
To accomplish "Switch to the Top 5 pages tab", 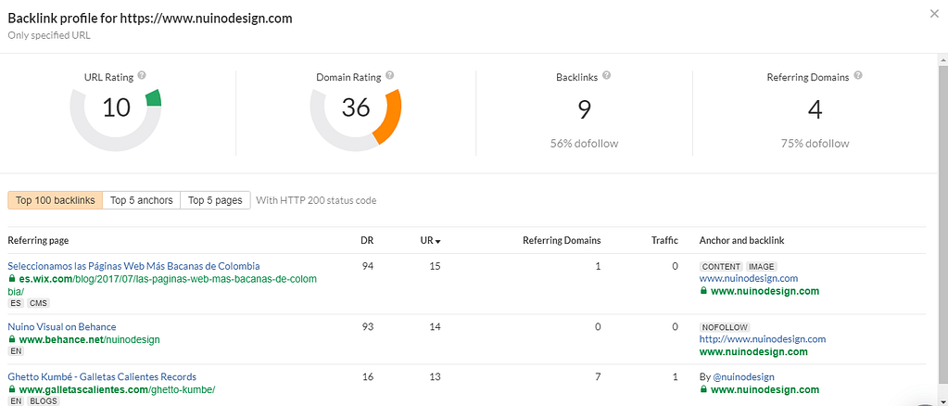I will tap(215, 200).
